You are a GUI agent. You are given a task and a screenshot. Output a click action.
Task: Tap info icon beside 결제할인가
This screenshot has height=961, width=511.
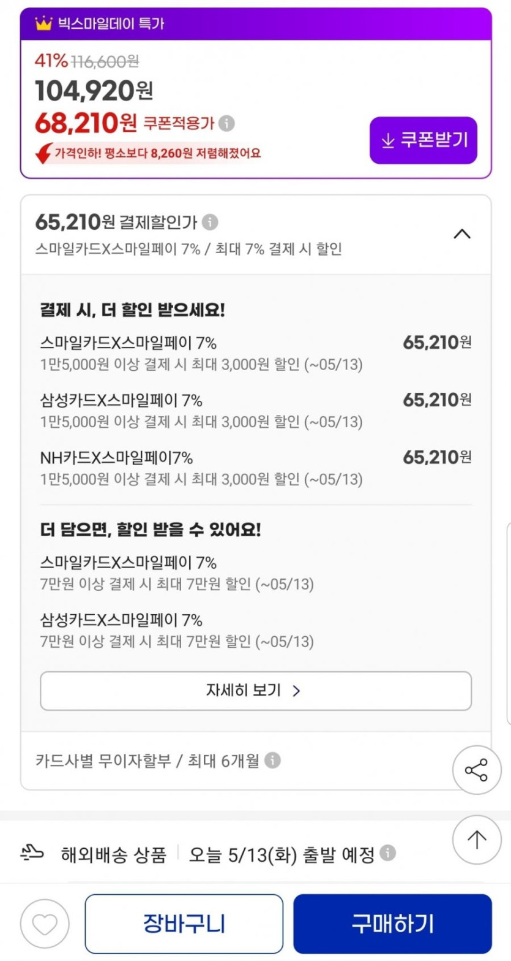pyautogui.click(x=210, y=221)
